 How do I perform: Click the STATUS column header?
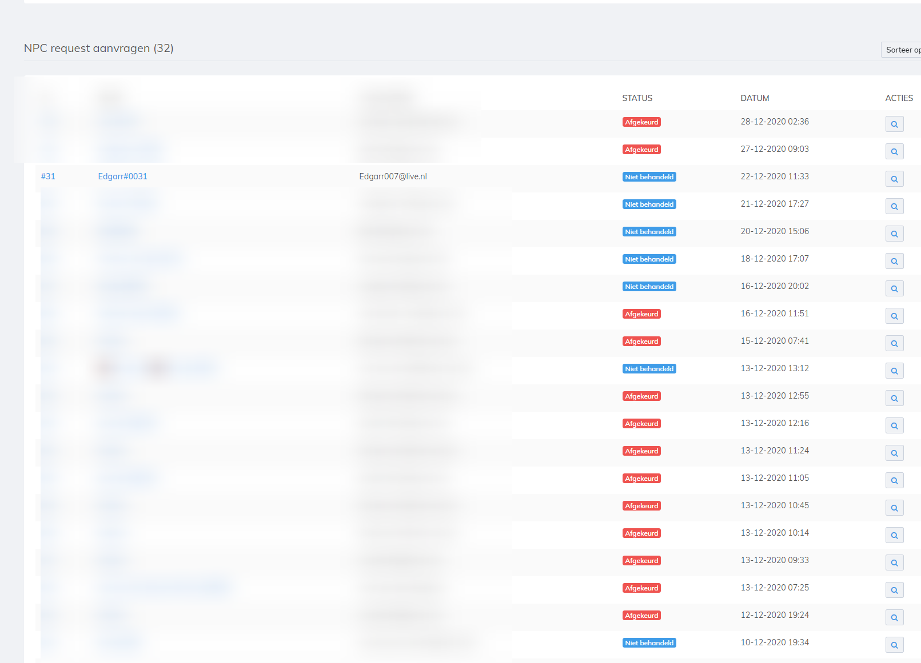point(637,98)
